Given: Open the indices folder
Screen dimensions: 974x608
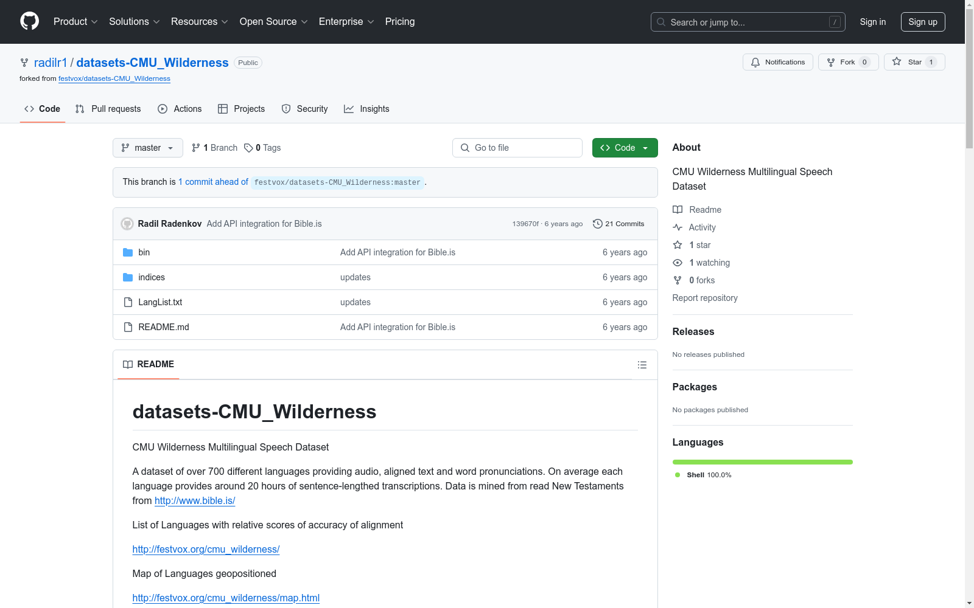Looking at the screenshot, I should (x=152, y=277).
